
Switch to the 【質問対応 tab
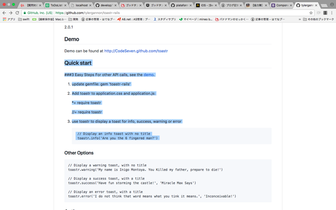(31, 5)
